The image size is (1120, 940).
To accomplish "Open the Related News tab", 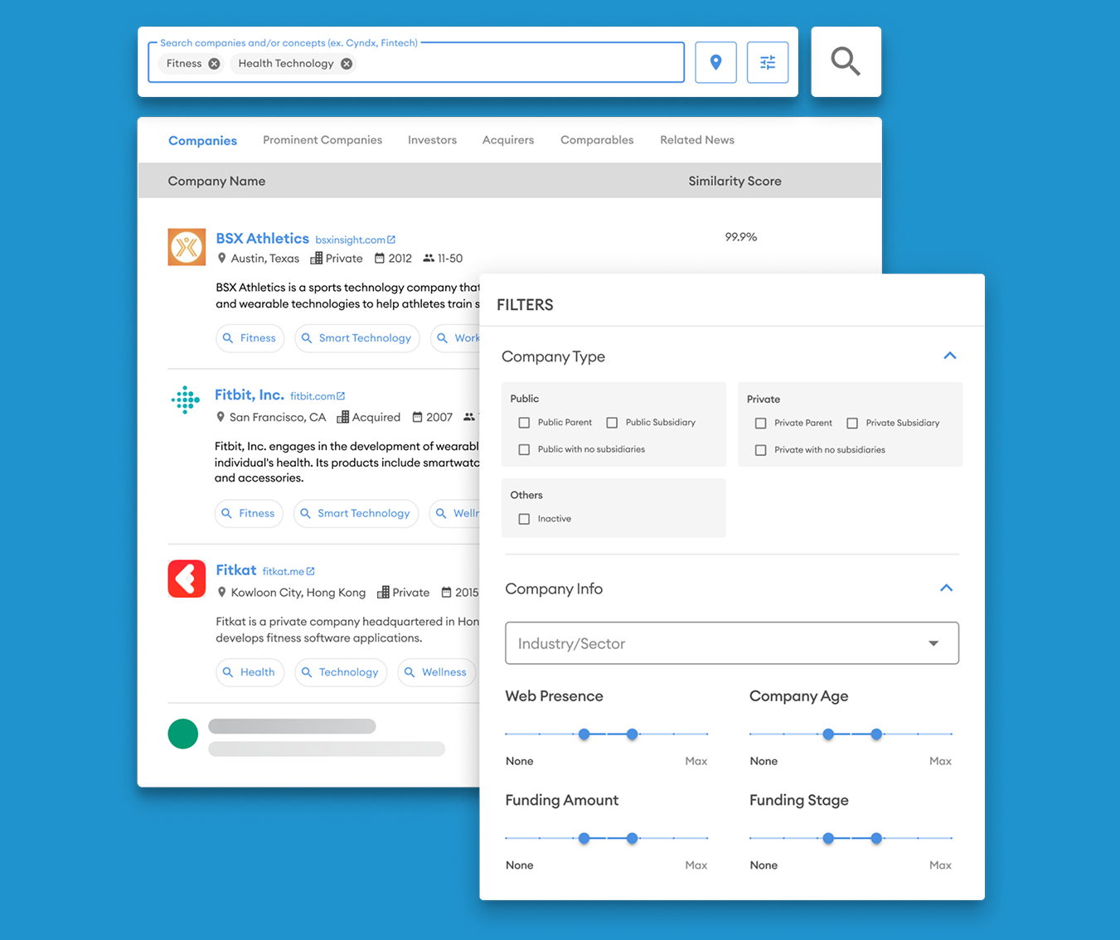I will (697, 140).
